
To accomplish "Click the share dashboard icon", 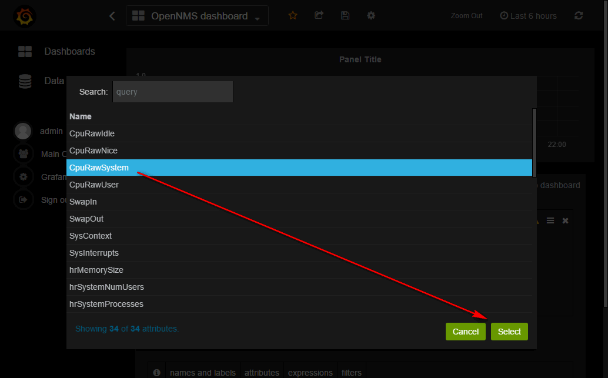I will click(x=319, y=15).
